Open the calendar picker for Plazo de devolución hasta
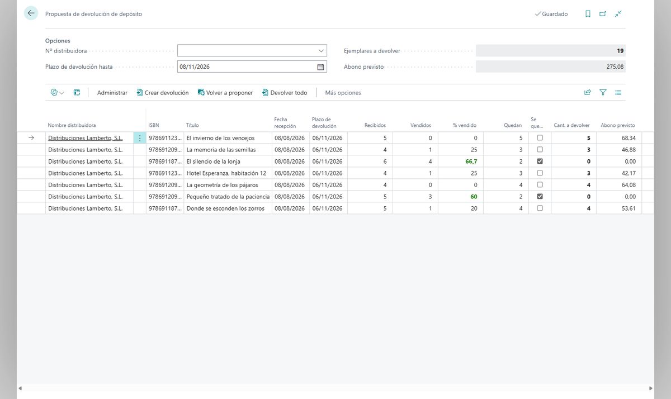Image resolution: width=671 pixels, height=399 pixels. click(x=320, y=66)
